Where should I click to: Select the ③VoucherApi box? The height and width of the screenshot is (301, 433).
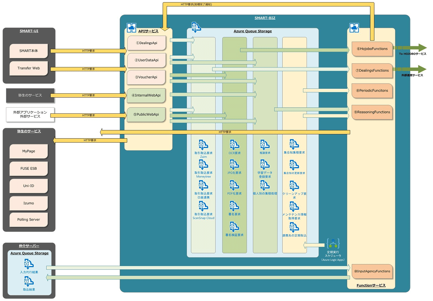point(147,77)
